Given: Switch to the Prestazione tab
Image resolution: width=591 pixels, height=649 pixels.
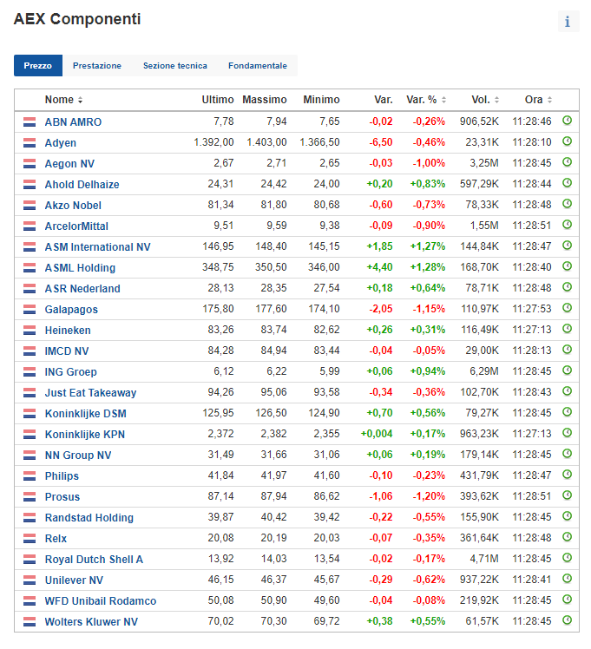Looking at the screenshot, I should (97, 66).
